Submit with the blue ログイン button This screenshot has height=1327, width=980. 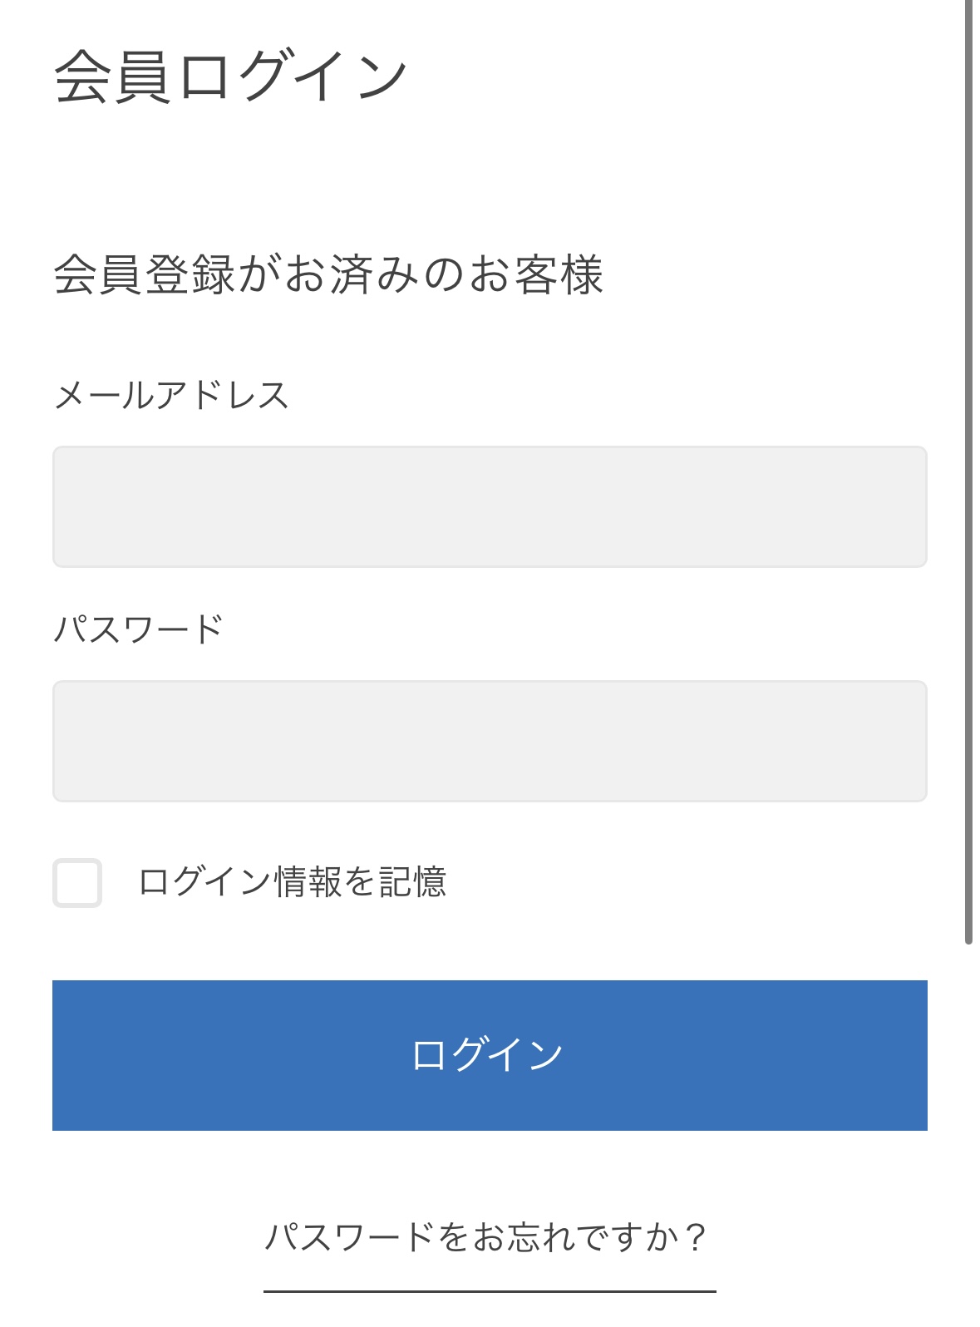point(490,1055)
